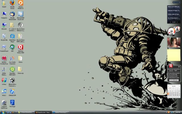This screenshot has height=114, width=182.
Task: Open the Quicken gadget settings wrench icon
Action: pyautogui.click(x=179, y=67)
